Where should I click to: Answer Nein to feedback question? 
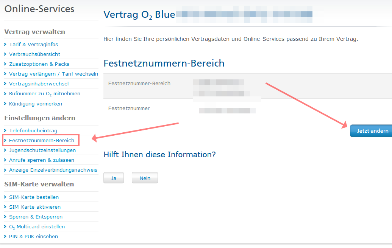145,178
